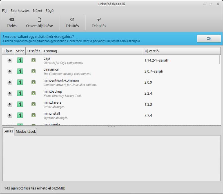Sort by the Csomag column header
223x194 pixels.
tap(92, 51)
